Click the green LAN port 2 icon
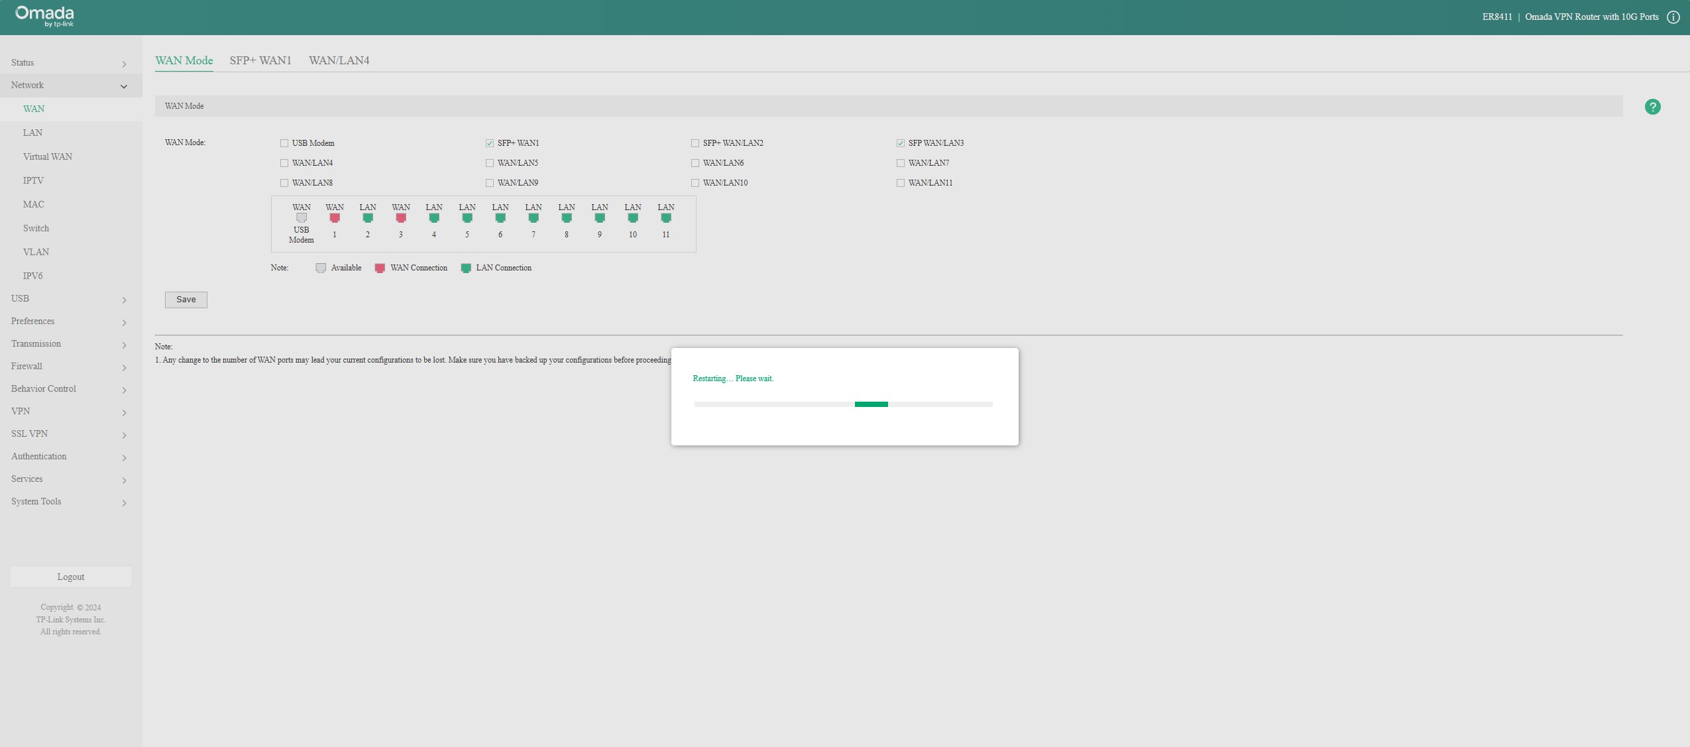This screenshot has width=1690, height=747. [x=368, y=217]
